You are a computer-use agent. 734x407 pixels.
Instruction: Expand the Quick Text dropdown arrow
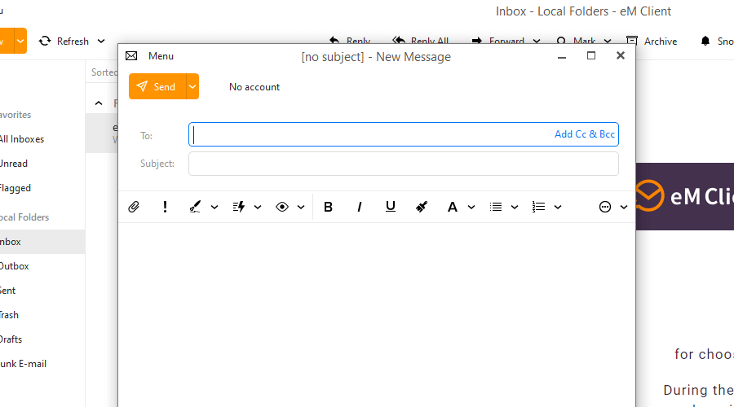pyautogui.click(x=258, y=207)
